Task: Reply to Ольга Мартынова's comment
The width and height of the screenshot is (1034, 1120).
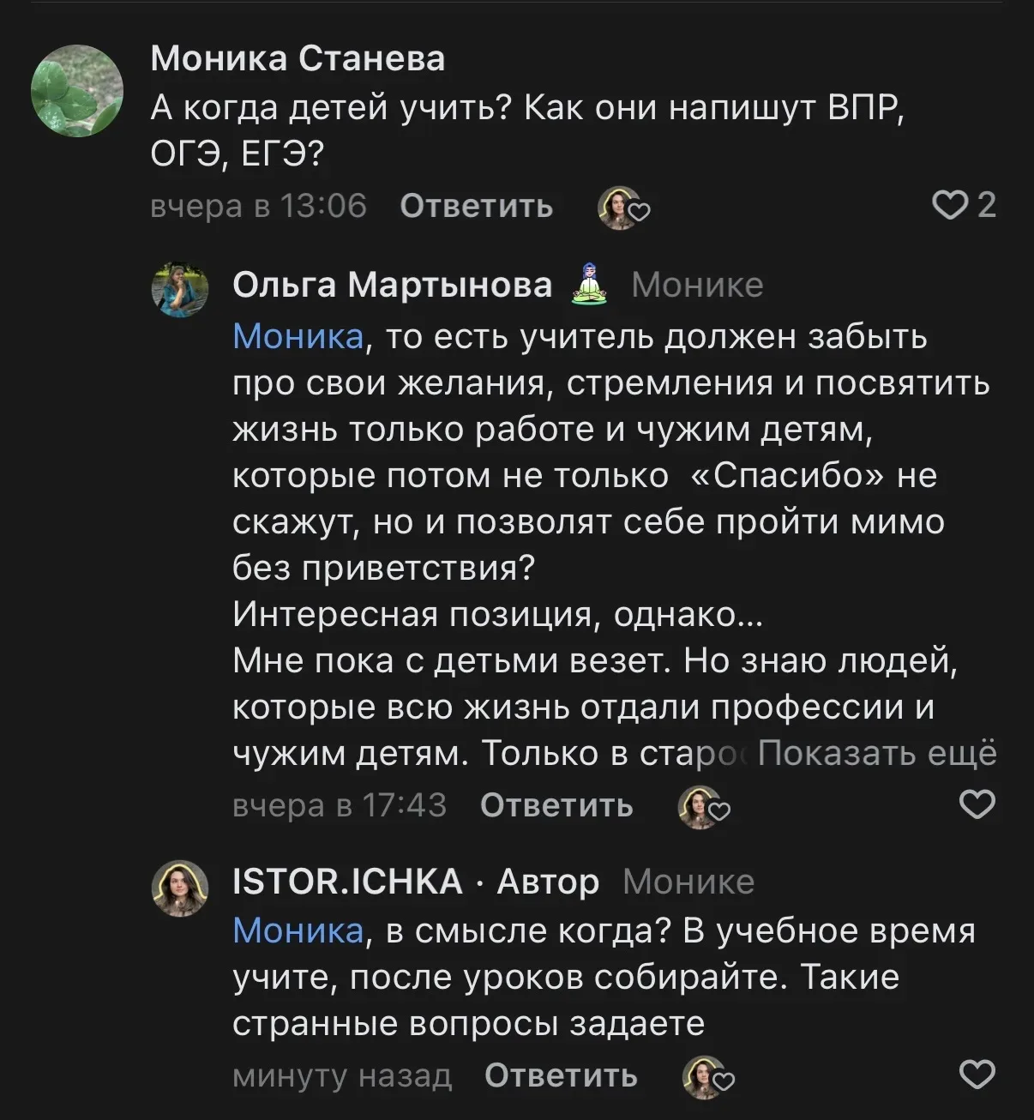Action: [x=556, y=805]
